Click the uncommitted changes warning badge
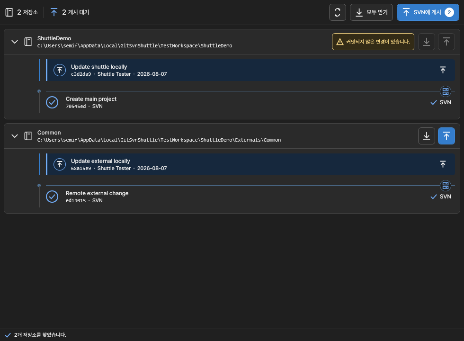The image size is (464, 341). [373, 42]
